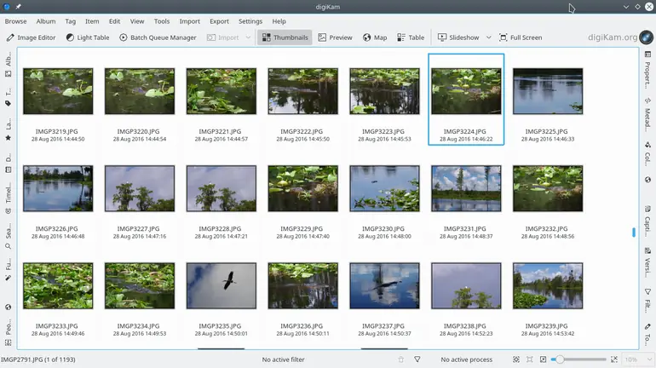Show the Table view
Screen dimensions: 656x368
click(411, 37)
